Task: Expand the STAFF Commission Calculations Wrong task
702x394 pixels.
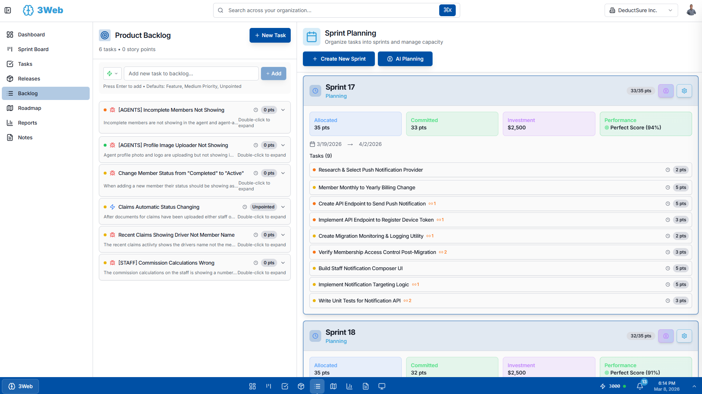Action: click(283, 263)
